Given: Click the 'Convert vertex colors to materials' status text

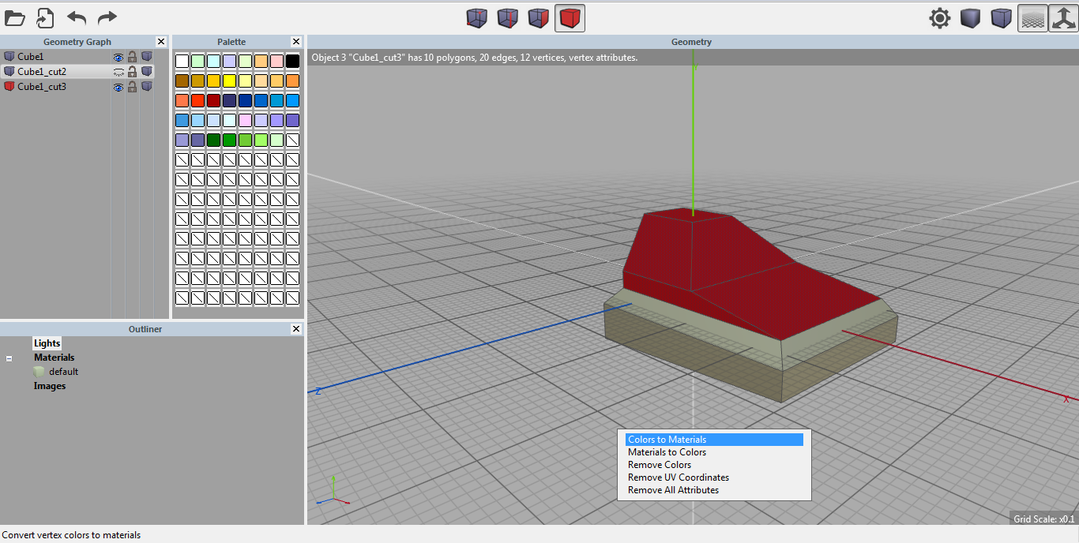Looking at the screenshot, I should (x=71, y=535).
